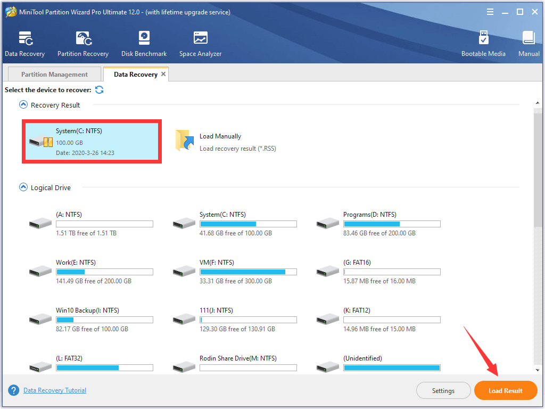Open the Manual from the toolbar
This screenshot has width=545, height=409.
point(529,44)
